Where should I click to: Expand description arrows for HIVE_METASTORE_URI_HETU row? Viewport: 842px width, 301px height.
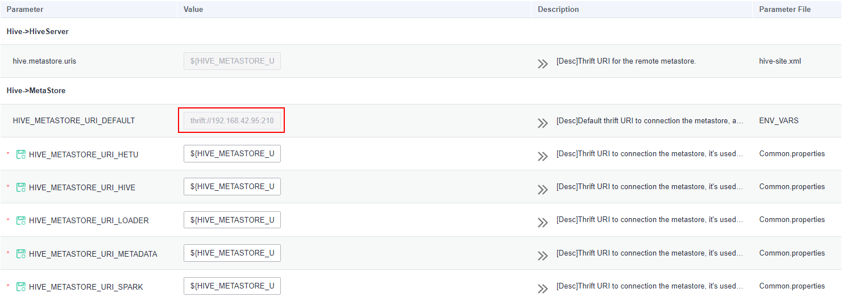point(543,156)
